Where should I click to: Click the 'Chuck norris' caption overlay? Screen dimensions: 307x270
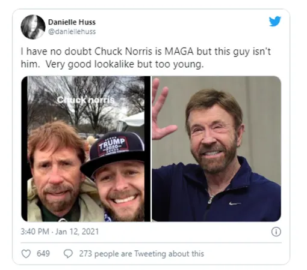(85, 100)
